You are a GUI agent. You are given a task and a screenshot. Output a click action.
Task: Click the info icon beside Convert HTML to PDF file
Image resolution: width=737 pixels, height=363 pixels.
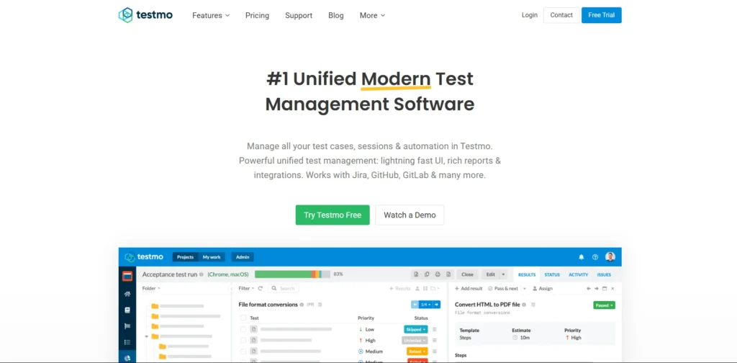point(524,305)
